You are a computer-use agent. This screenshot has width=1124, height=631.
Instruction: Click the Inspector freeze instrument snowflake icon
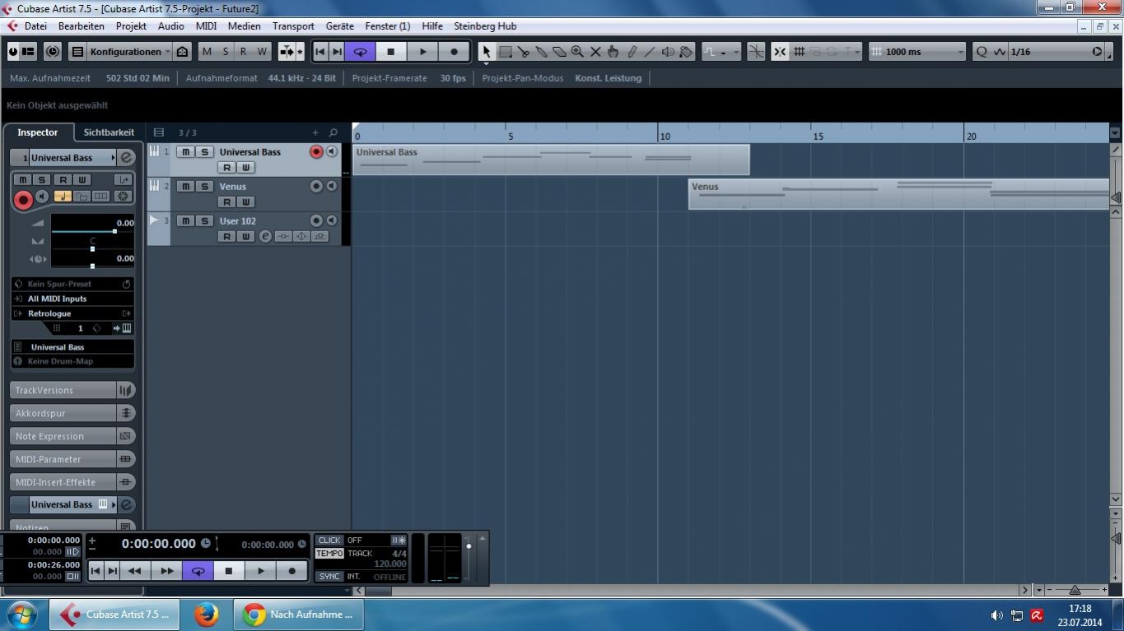(122, 197)
